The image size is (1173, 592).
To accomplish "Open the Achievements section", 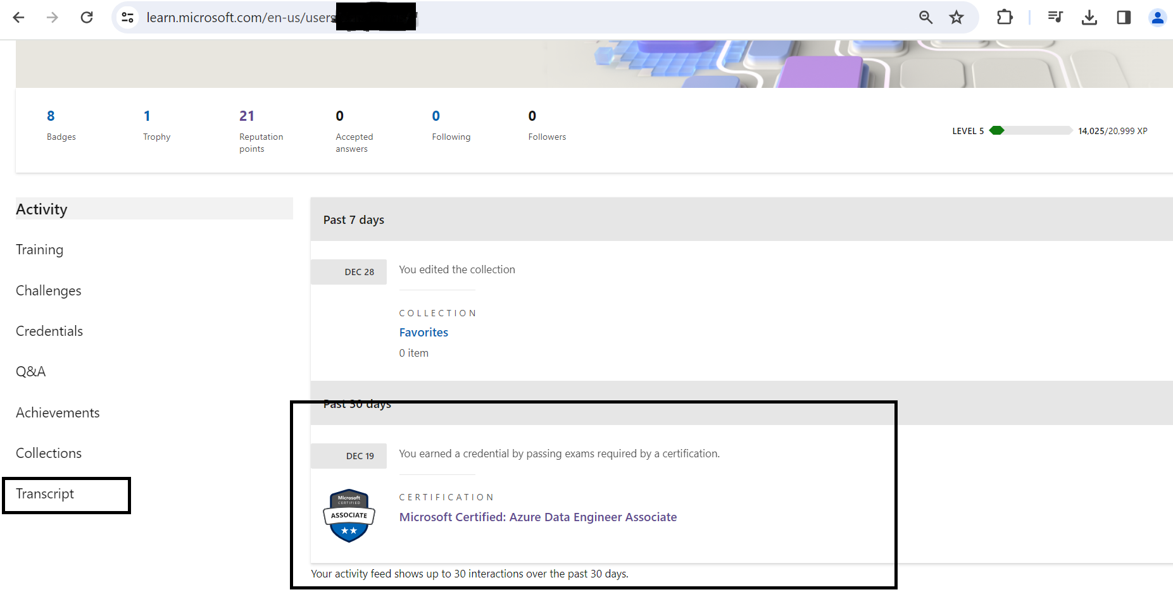I will (x=58, y=413).
